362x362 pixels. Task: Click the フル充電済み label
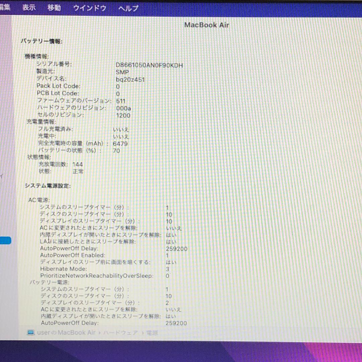tap(55, 129)
